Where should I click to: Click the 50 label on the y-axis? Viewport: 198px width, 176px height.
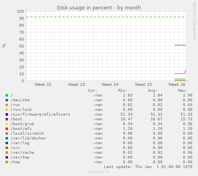[x=22, y=46]
